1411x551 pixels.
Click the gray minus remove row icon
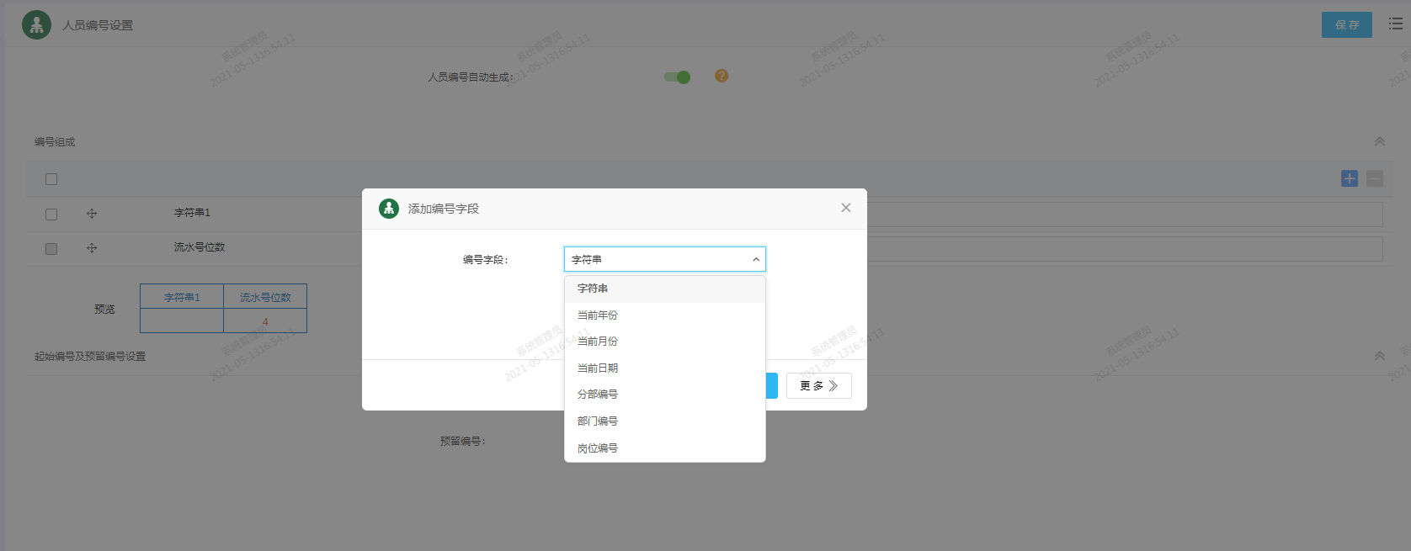[1375, 178]
